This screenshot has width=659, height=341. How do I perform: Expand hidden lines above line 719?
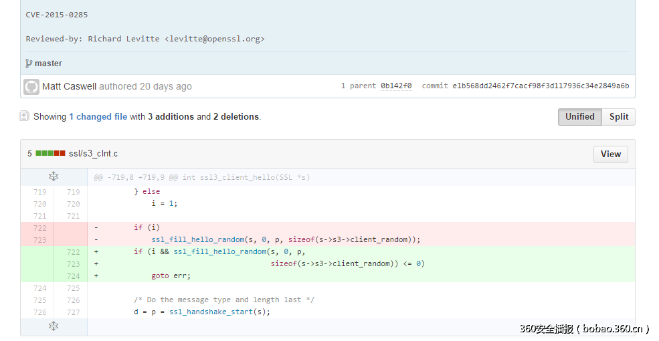54,177
